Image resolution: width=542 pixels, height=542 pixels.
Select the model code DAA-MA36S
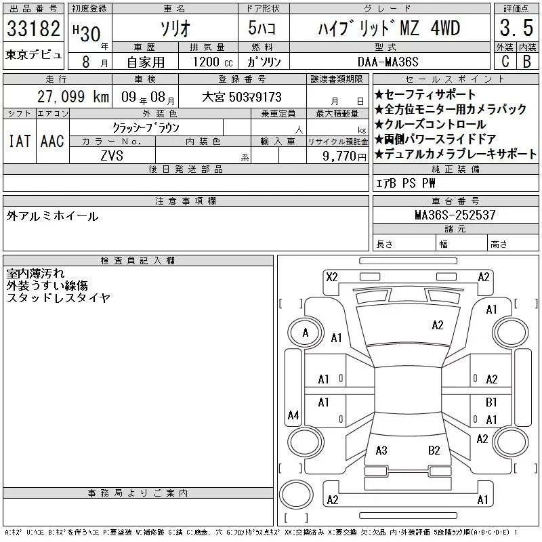coord(389,60)
